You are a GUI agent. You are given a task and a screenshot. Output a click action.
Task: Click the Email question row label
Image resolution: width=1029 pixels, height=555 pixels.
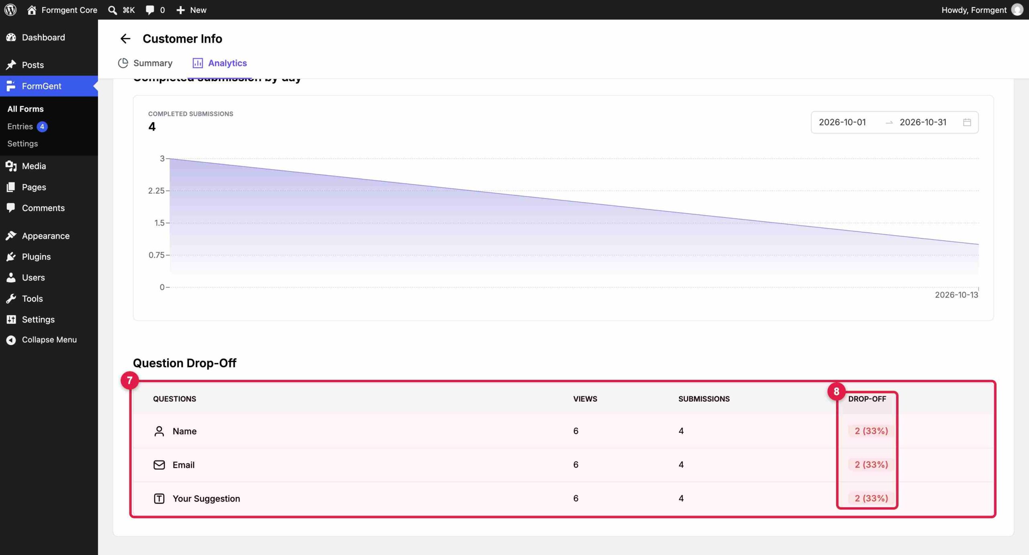tap(183, 465)
